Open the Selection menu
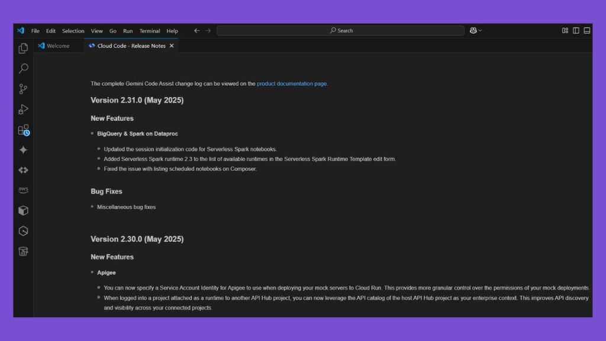Viewport: 606px width, 341px height. (73, 31)
